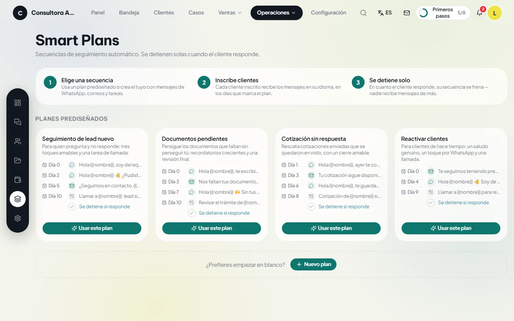Use the Seguimiento de lead nuevo plan

92,228
